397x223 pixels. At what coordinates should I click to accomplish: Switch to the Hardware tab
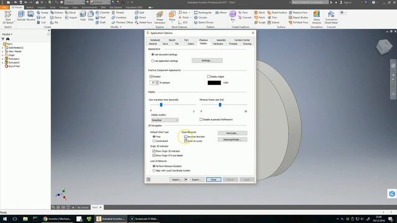[x=218, y=44]
